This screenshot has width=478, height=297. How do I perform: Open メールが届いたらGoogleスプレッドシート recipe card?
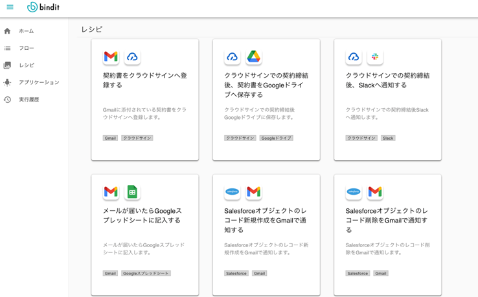pos(144,215)
